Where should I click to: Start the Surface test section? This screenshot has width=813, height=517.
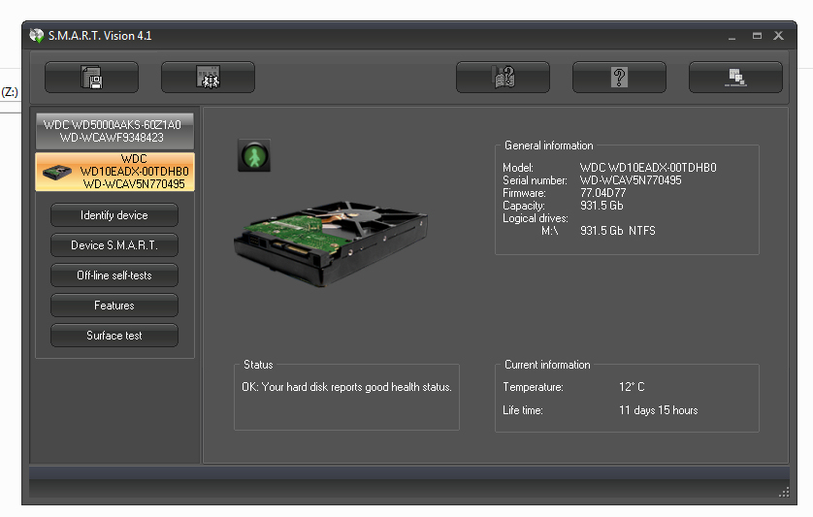114,336
